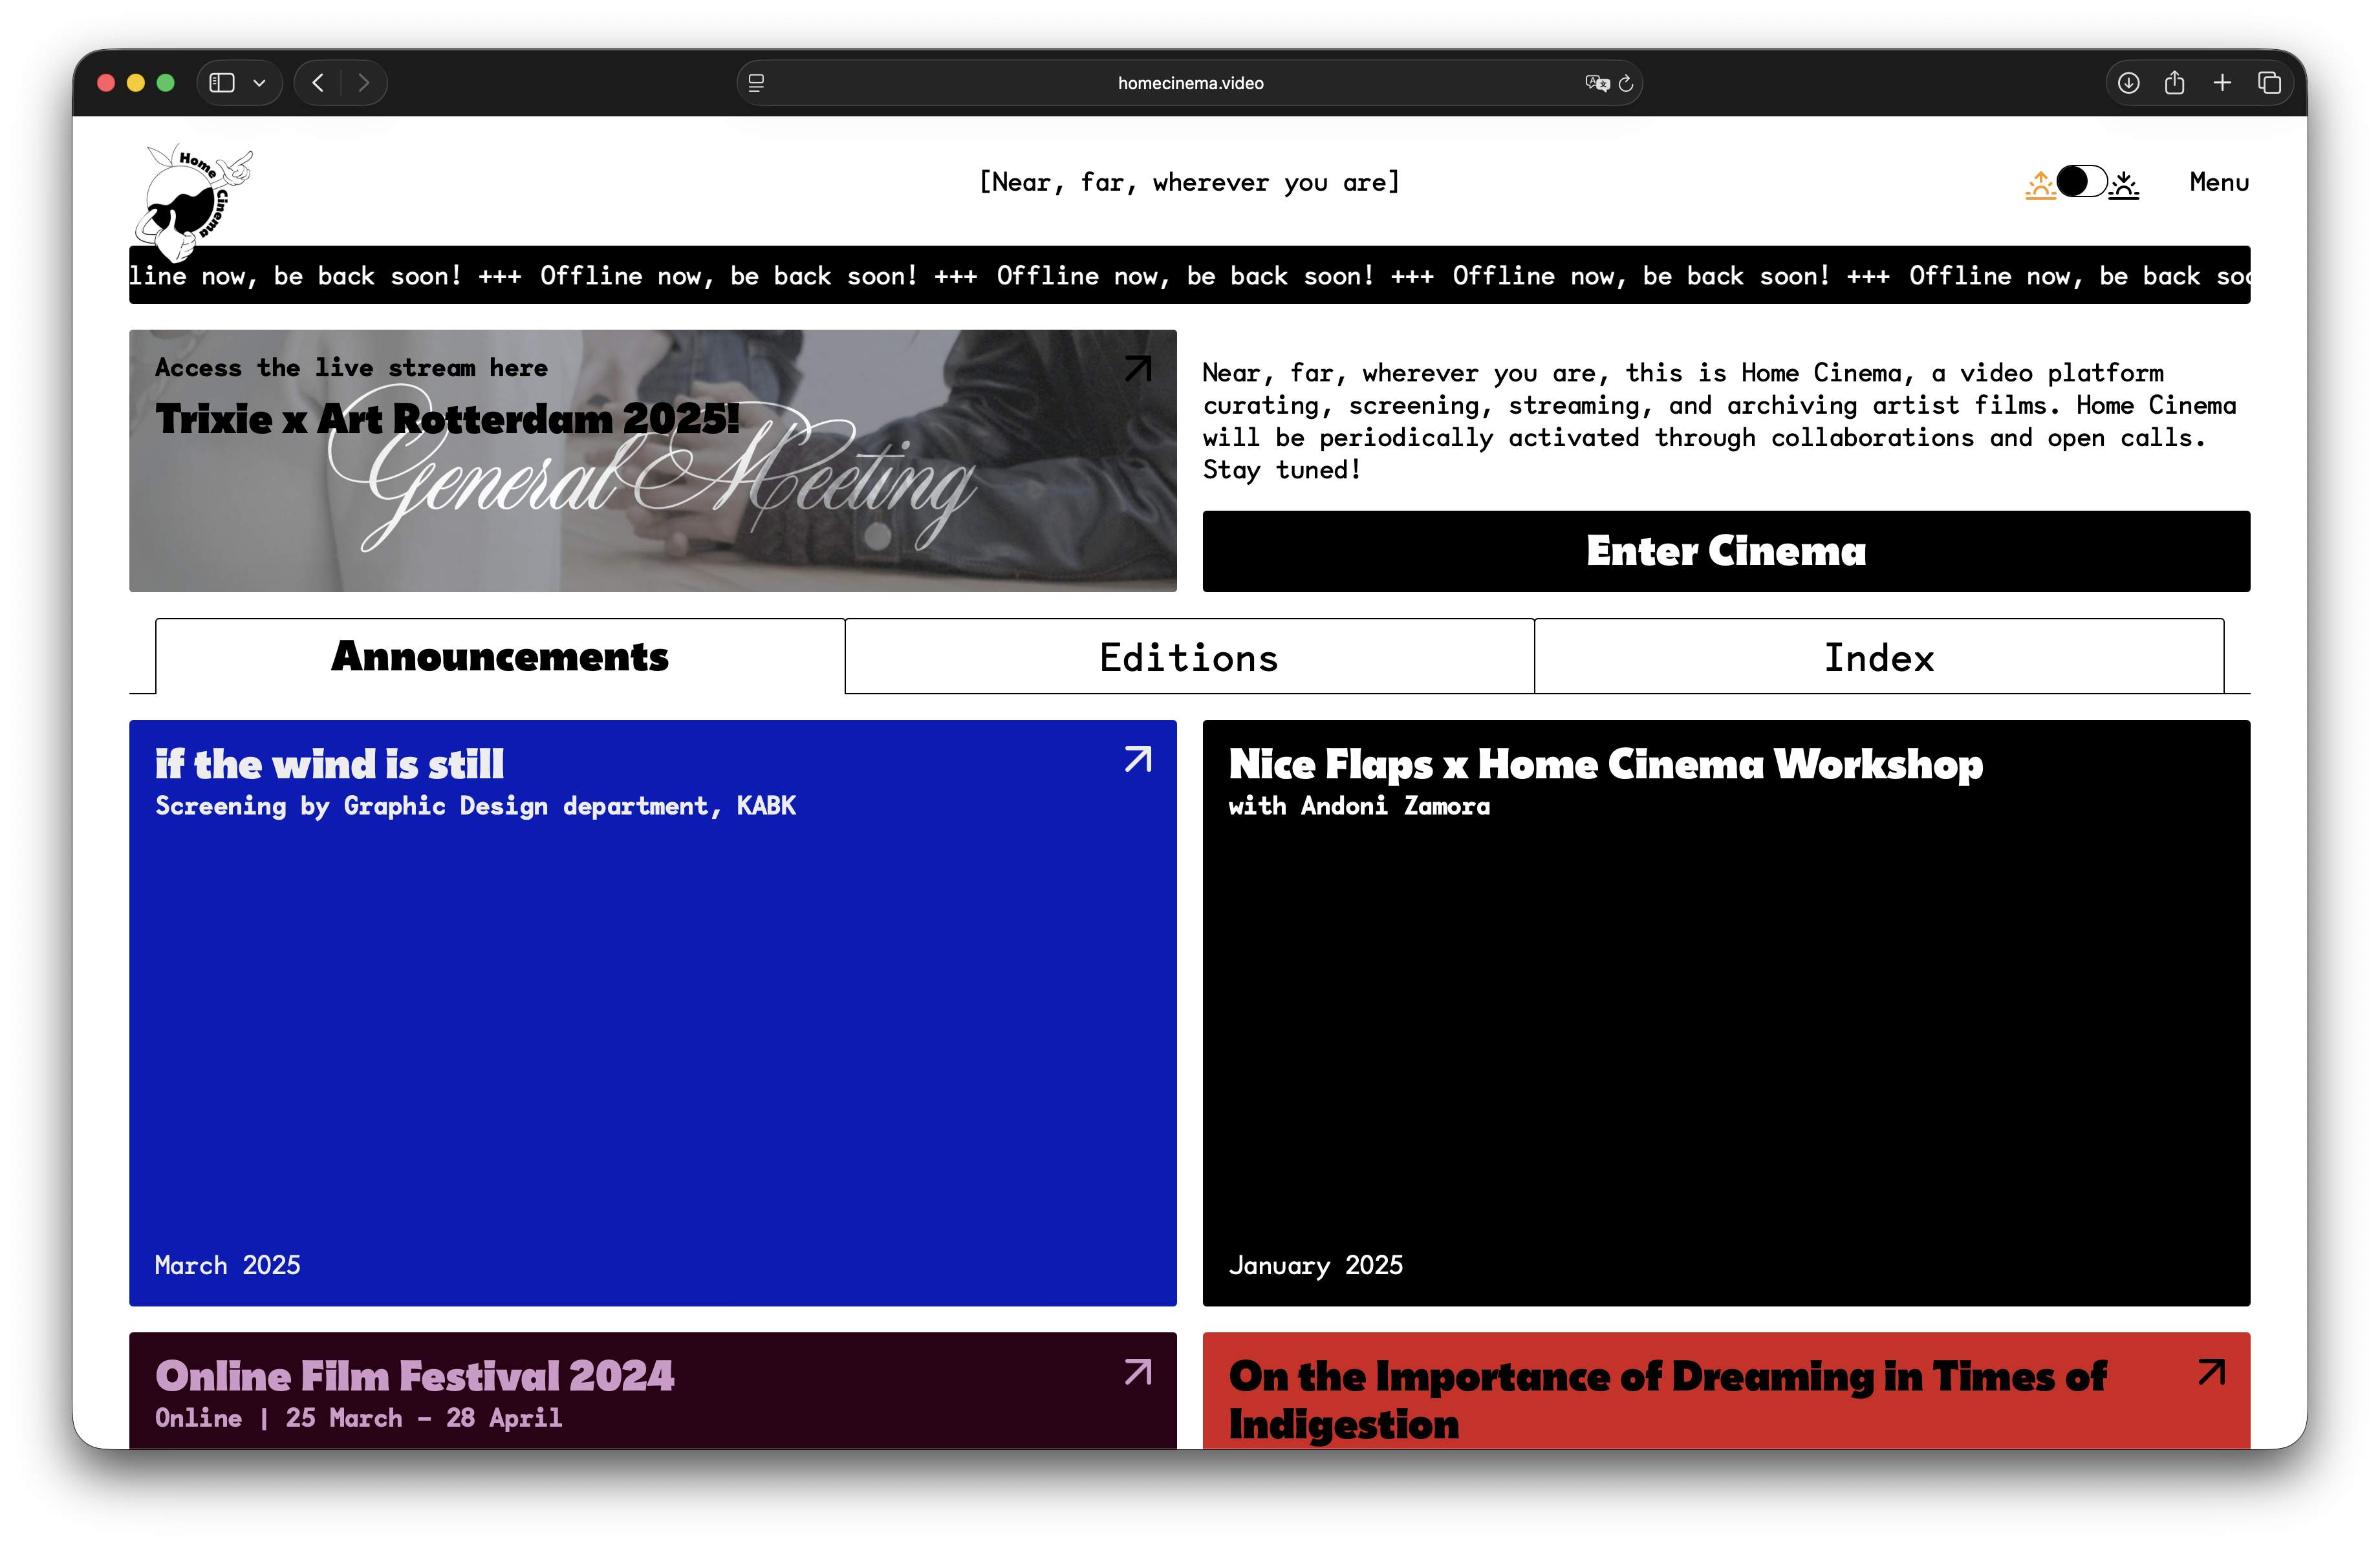Open the Nice Flaps x Home Cinema Workshop card
This screenshot has height=1545, width=2380.
click(1604, 765)
